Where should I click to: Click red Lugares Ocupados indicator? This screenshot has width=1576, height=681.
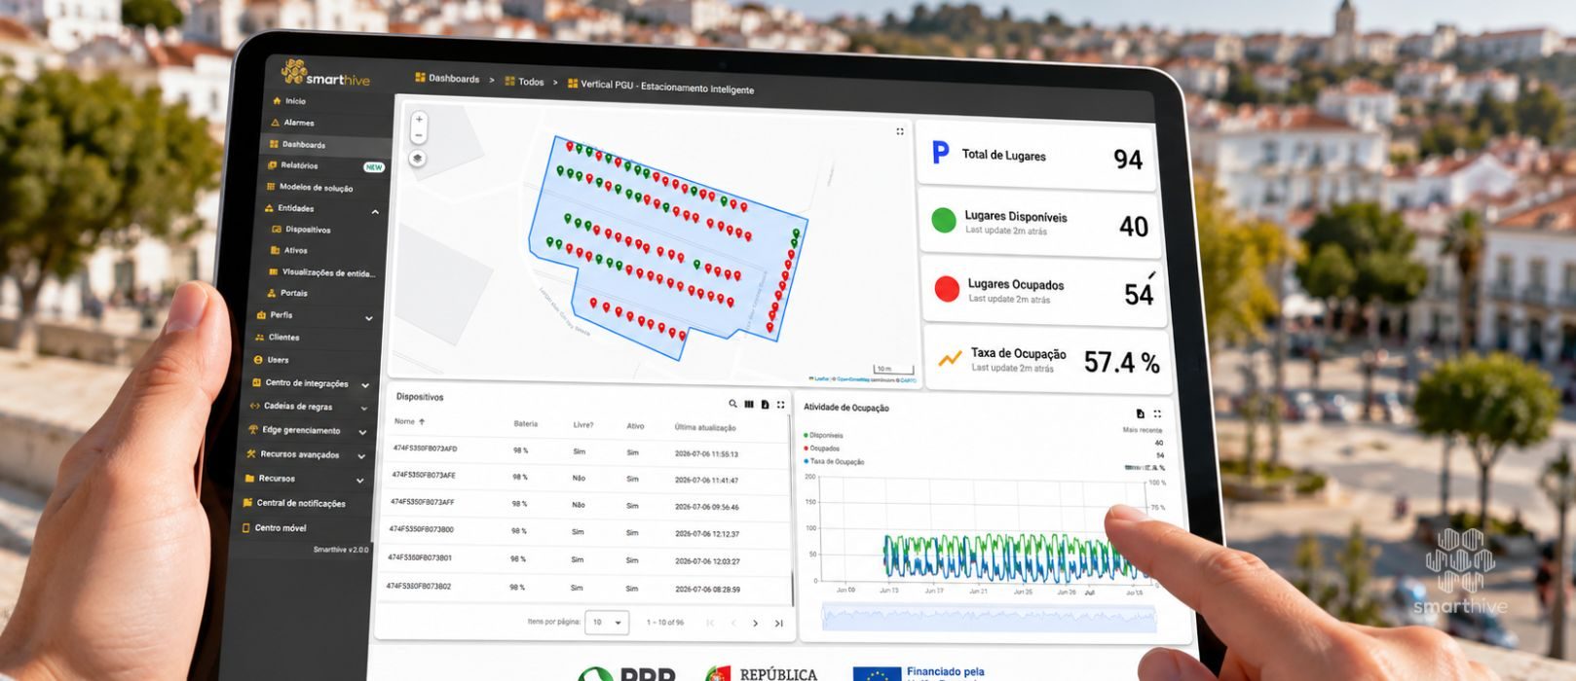coord(947,288)
